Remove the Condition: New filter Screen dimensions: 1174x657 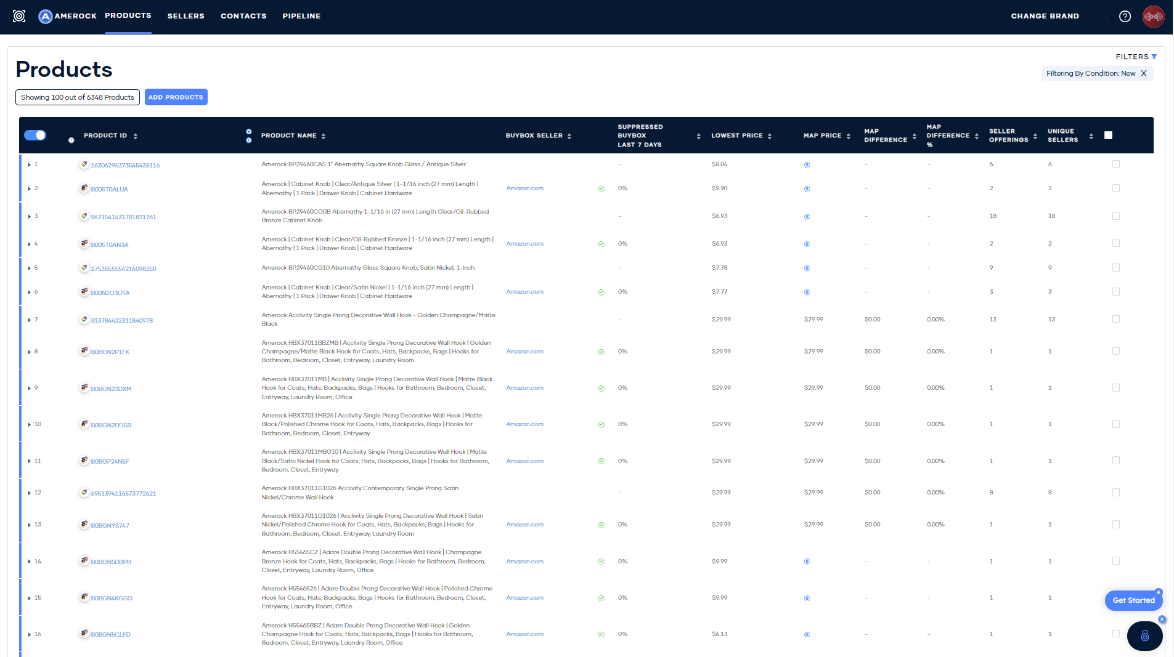(1144, 73)
